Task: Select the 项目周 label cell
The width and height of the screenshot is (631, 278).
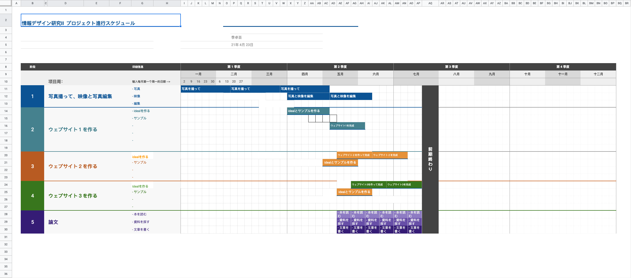Action: (x=55, y=82)
